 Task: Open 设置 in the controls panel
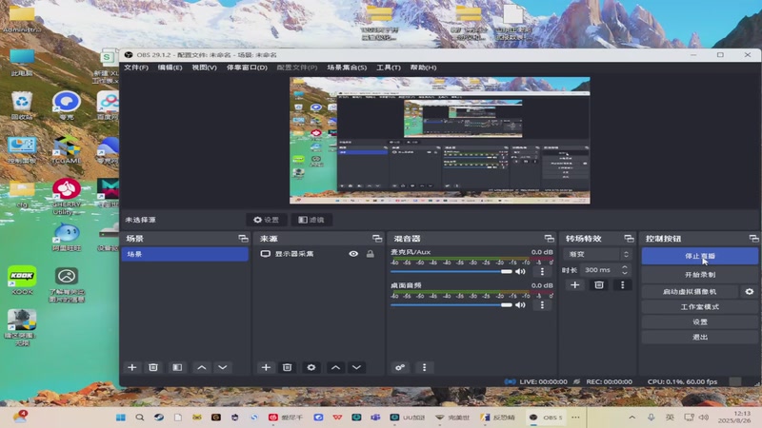[700, 321]
